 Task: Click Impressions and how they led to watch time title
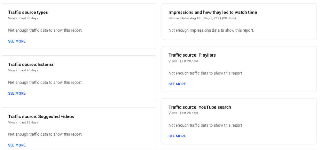point(212,13)
